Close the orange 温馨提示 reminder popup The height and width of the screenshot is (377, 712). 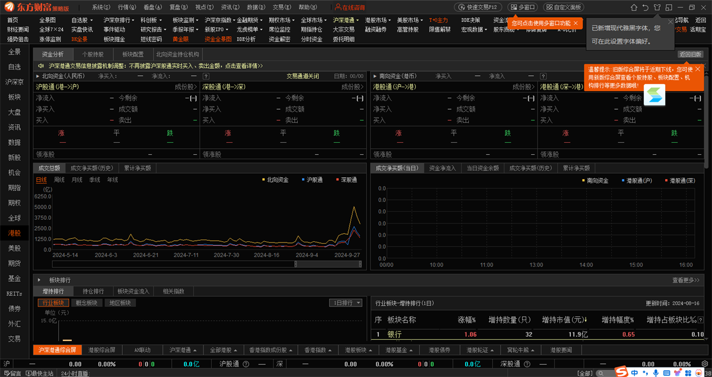698,69
